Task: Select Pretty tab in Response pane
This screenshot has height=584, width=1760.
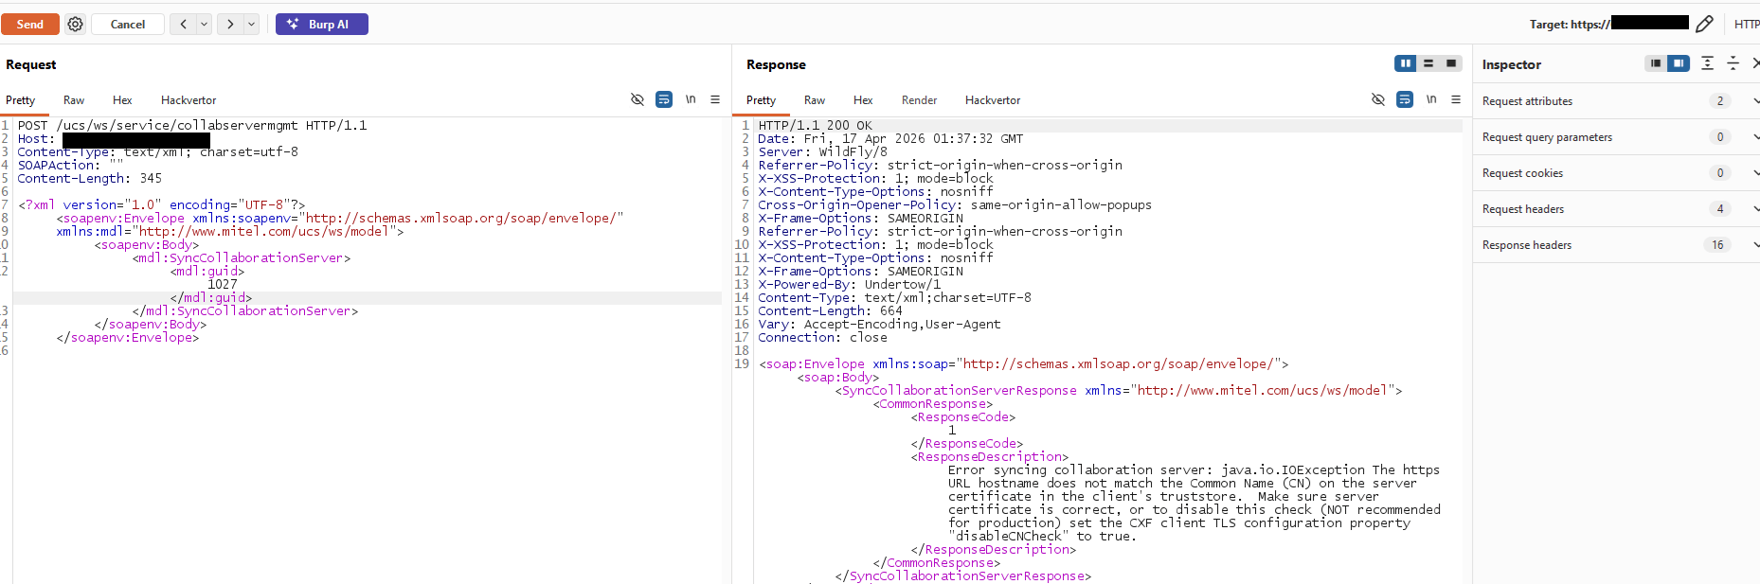Action: [761, 100]
